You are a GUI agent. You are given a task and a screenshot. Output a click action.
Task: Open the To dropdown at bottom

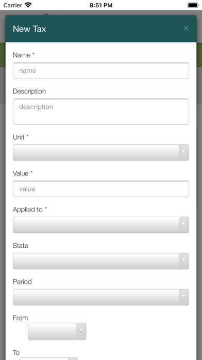pos(49,358)
